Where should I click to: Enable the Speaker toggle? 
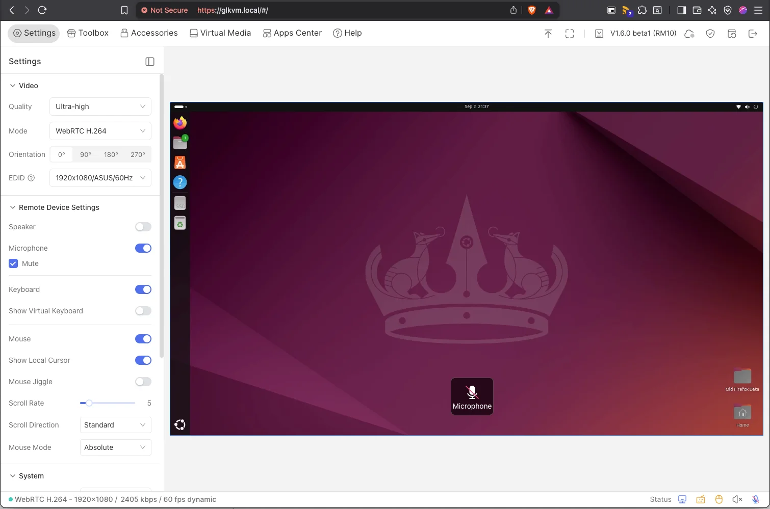pos(143,227)
